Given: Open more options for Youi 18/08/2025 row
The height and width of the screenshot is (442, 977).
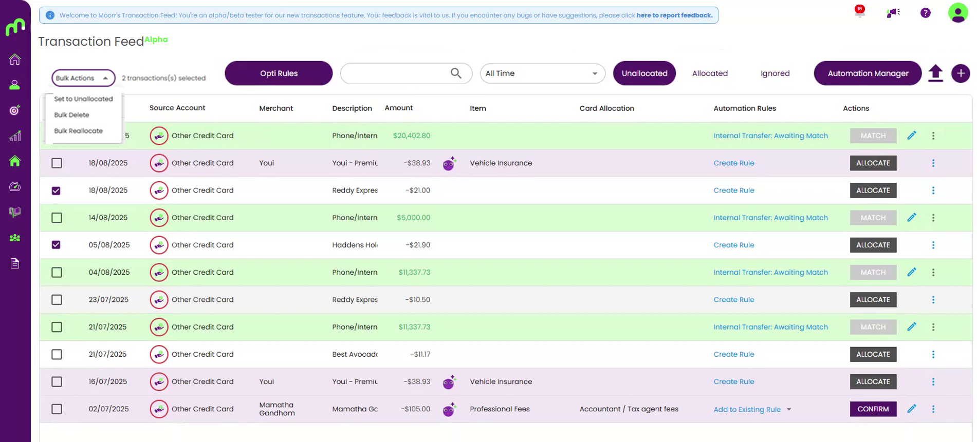Looking at the screenshot, I should (933, 163).
